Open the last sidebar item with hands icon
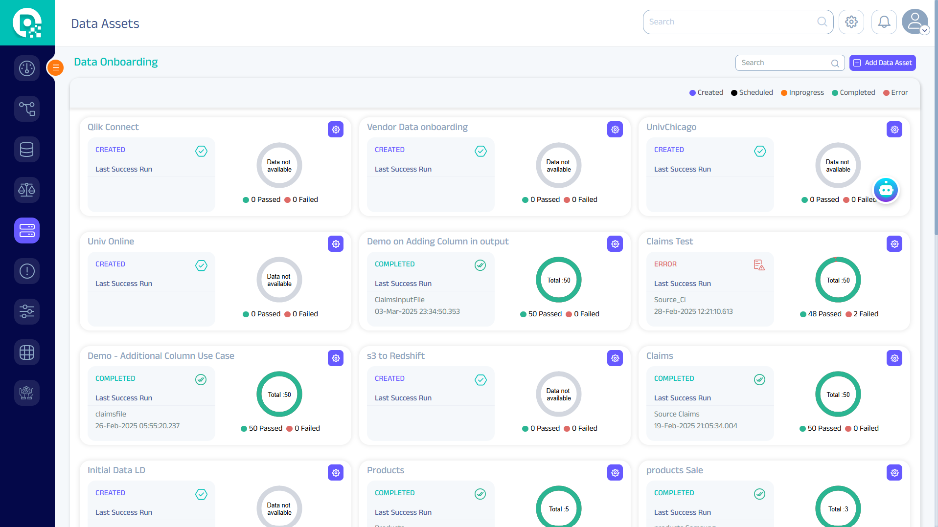938x527 pixels. point(27,393)
